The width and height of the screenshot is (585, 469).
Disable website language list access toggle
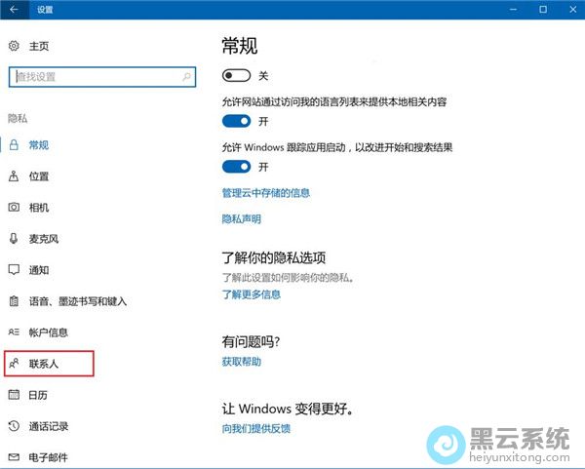coord(237,121)
